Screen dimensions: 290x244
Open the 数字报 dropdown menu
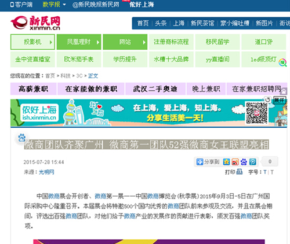click(x=54, y=5)
